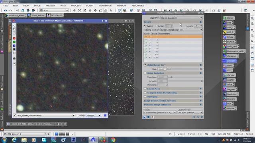
Task: Open the RGB channel dropdown in toolbar
Action: [x=54, y=10]
